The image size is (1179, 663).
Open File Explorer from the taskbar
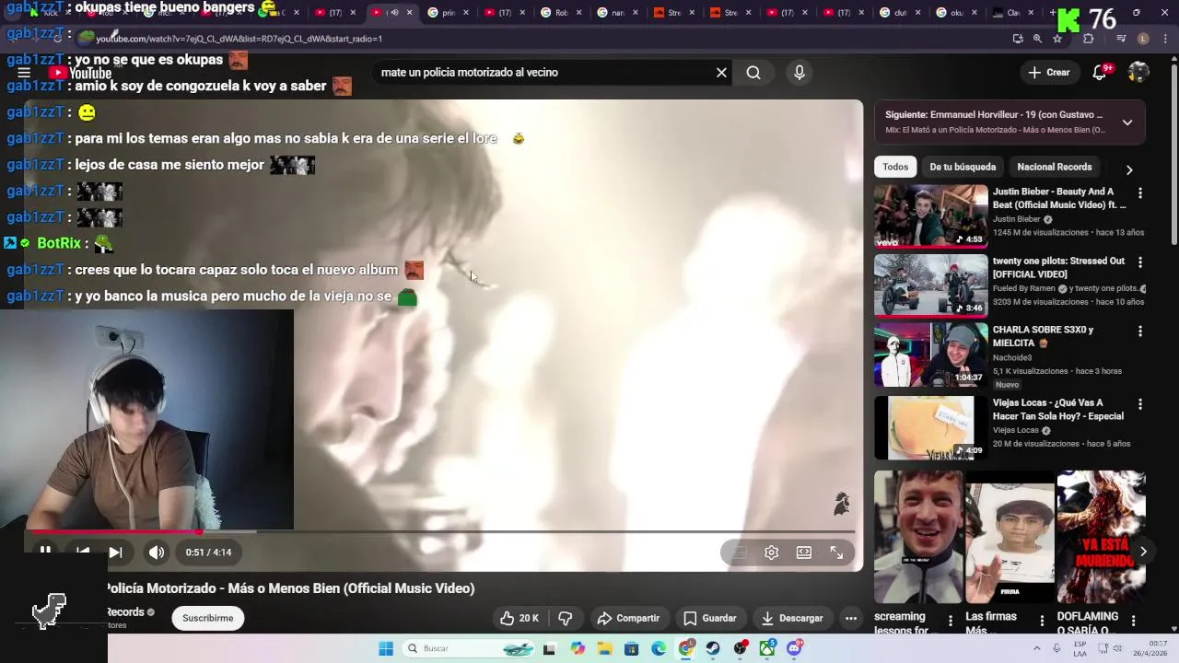tap(604, 648)
